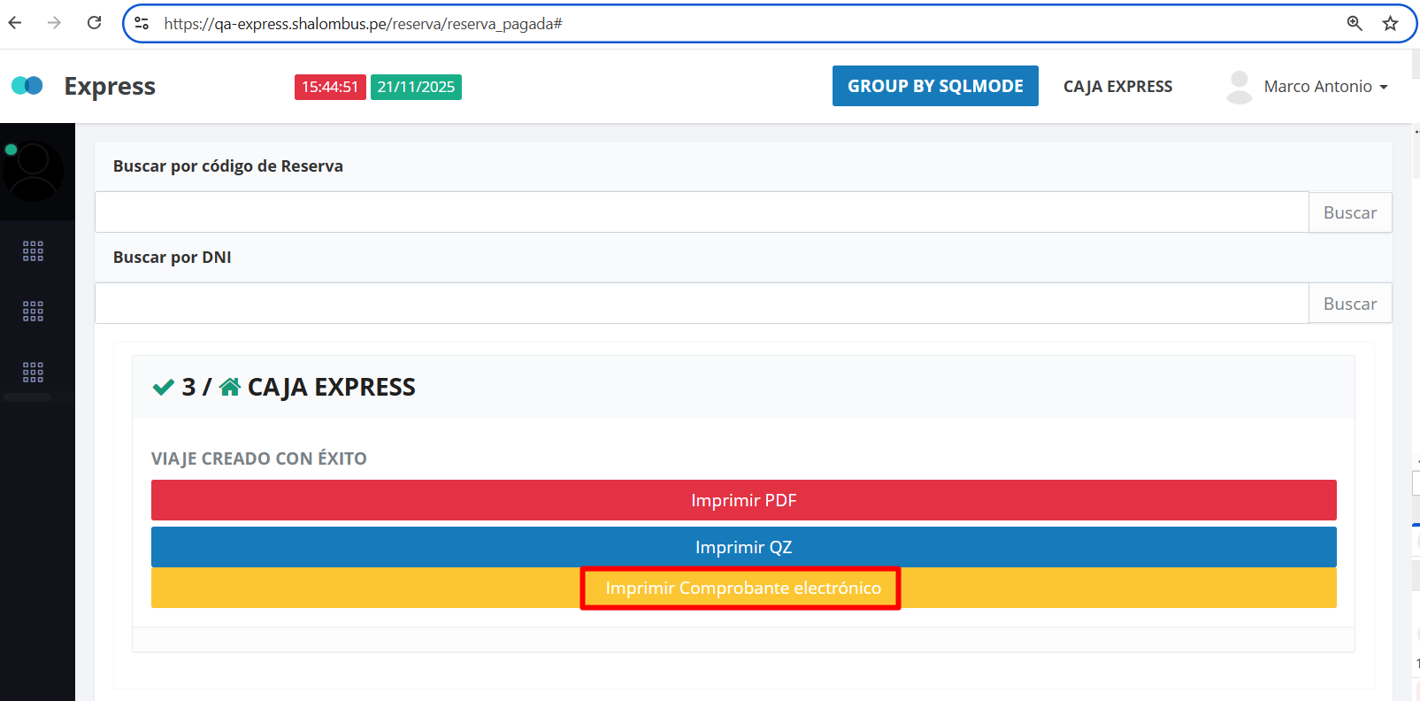This screenshot has width=1420, height=701.
Task: Click the browser reload icon
Action: (x=95, y=23)
